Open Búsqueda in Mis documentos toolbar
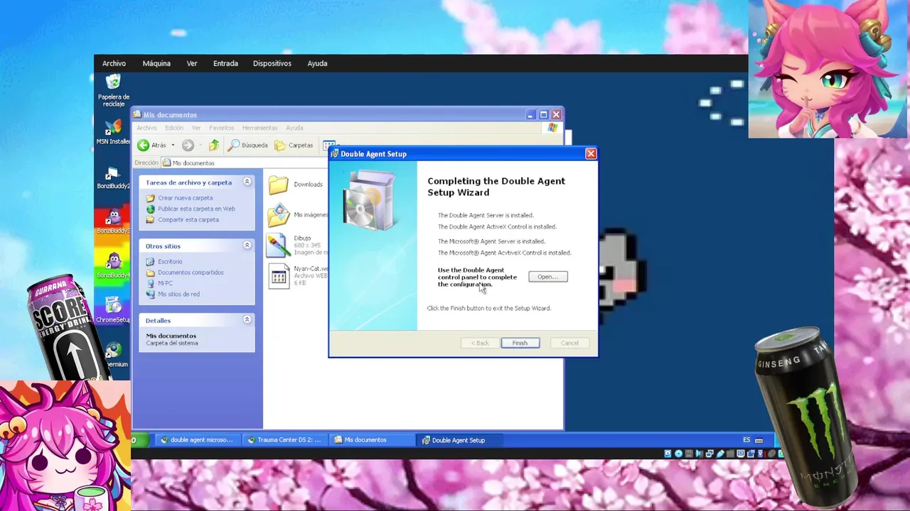This screenshot has height=511, width=910. tap(247, 145)
